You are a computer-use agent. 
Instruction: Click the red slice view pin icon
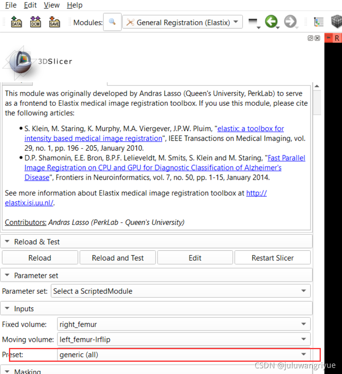329,38
